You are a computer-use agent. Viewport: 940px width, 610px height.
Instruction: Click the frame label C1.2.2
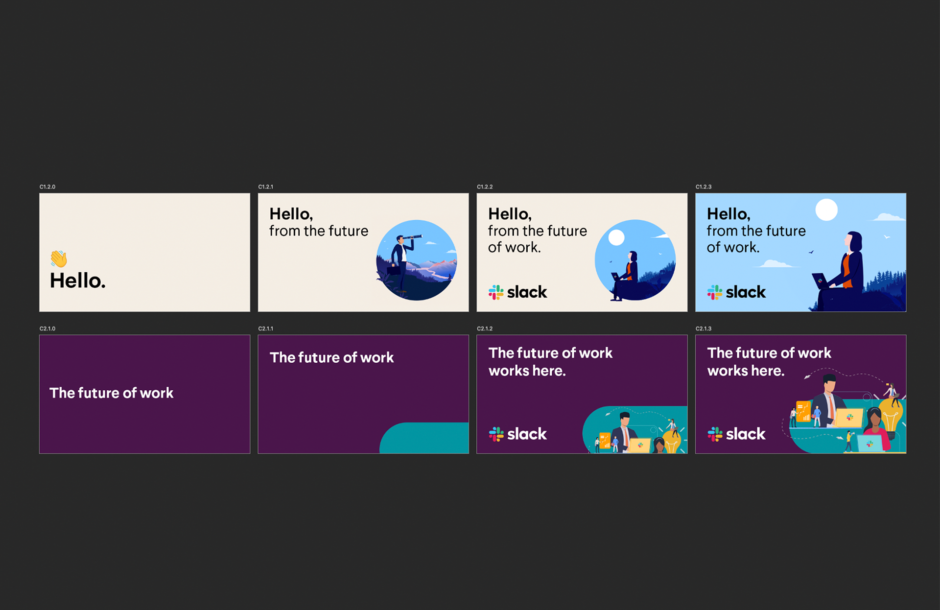coord(485,187)
